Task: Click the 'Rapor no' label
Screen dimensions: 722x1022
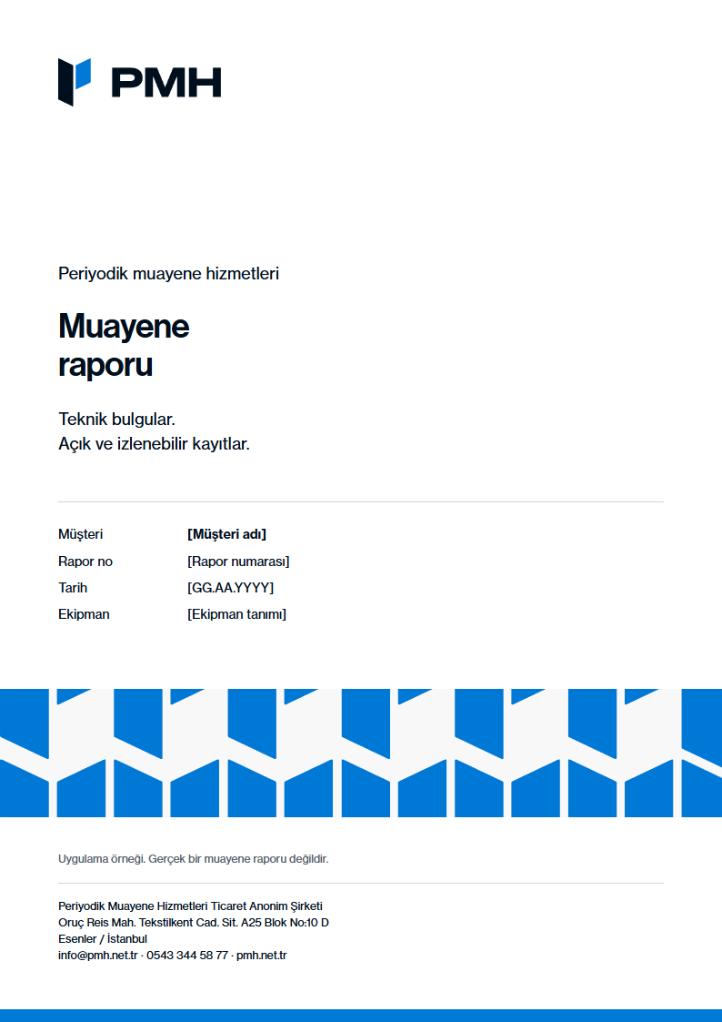Action: [x=85, y=562]
